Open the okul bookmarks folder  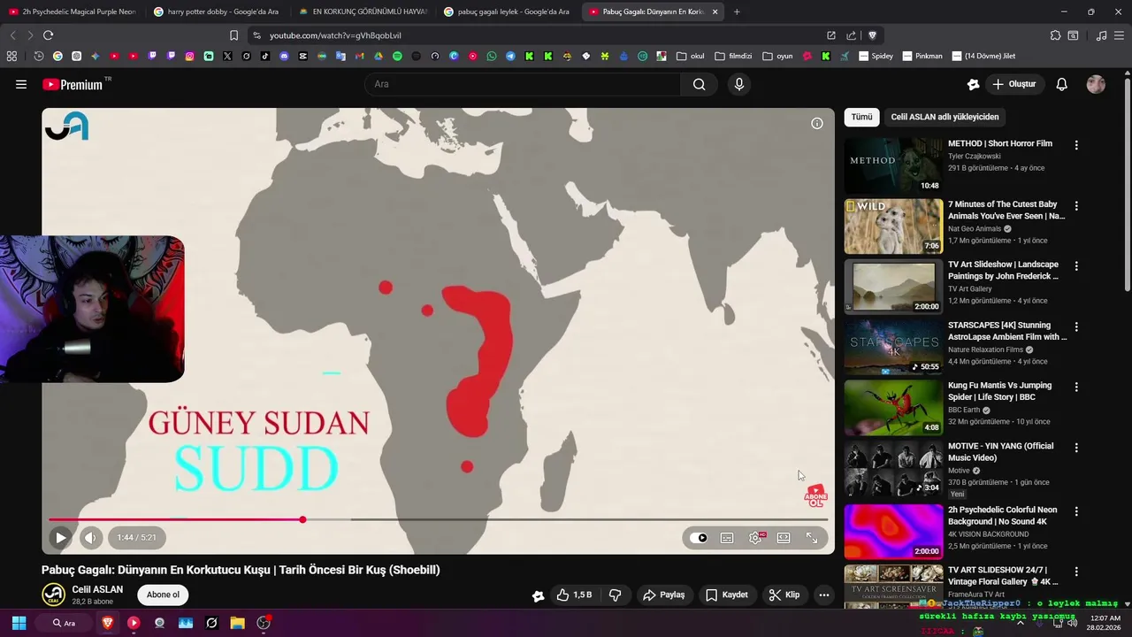[691, 56]
